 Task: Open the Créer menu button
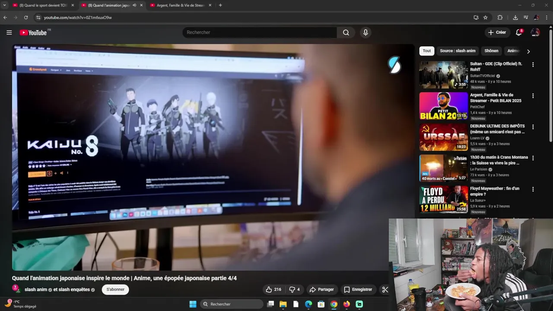(x=497, y=32)
